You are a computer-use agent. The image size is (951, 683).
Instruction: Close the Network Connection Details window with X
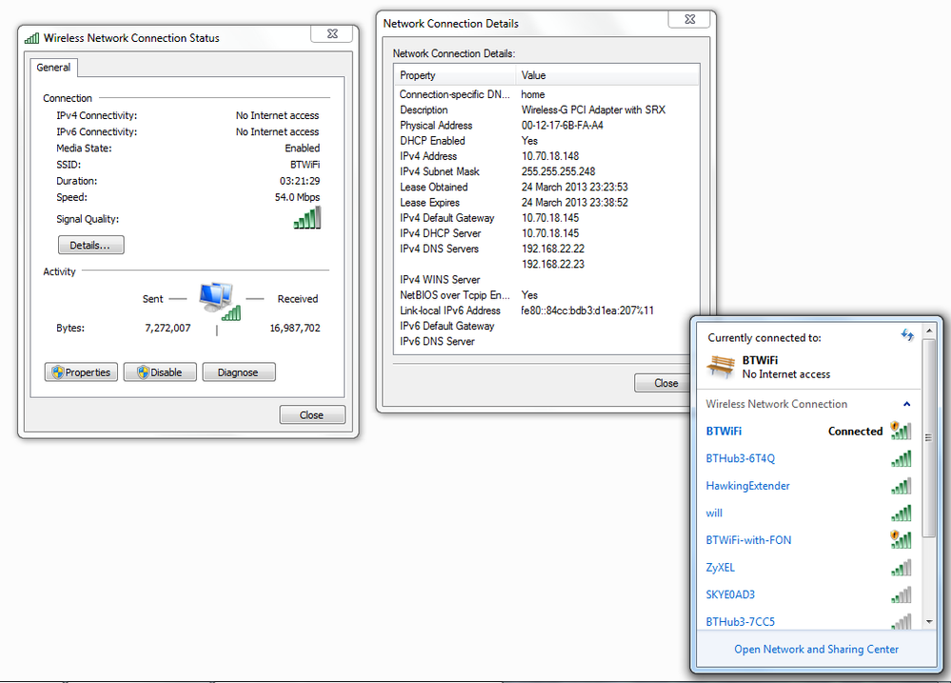click(689, 19)
